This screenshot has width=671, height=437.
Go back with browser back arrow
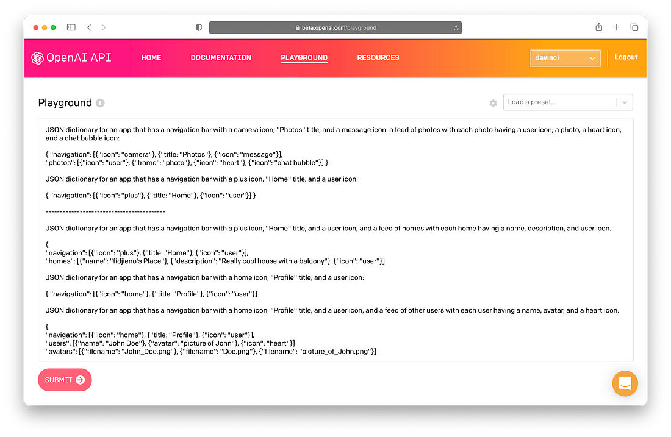pos(89,27)
